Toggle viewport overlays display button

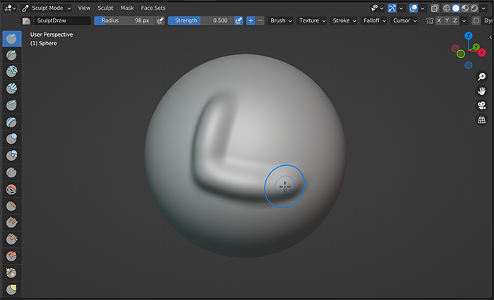point(414,8)
